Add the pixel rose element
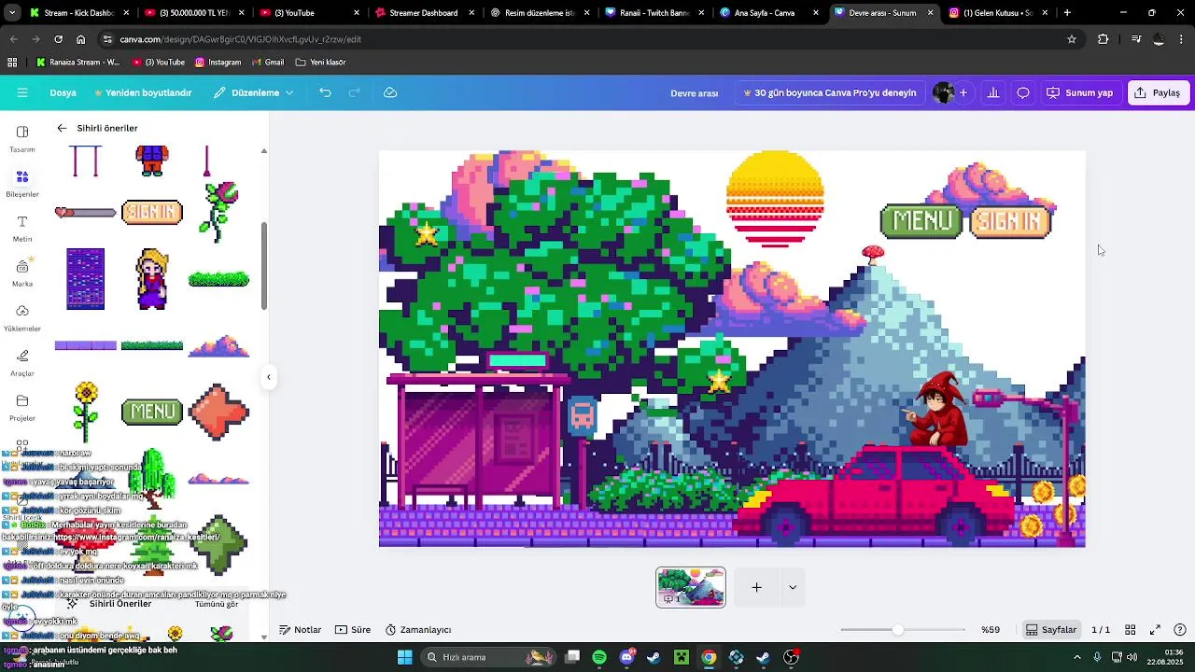The image size is (1195, 672). click(x=220, y=212)
